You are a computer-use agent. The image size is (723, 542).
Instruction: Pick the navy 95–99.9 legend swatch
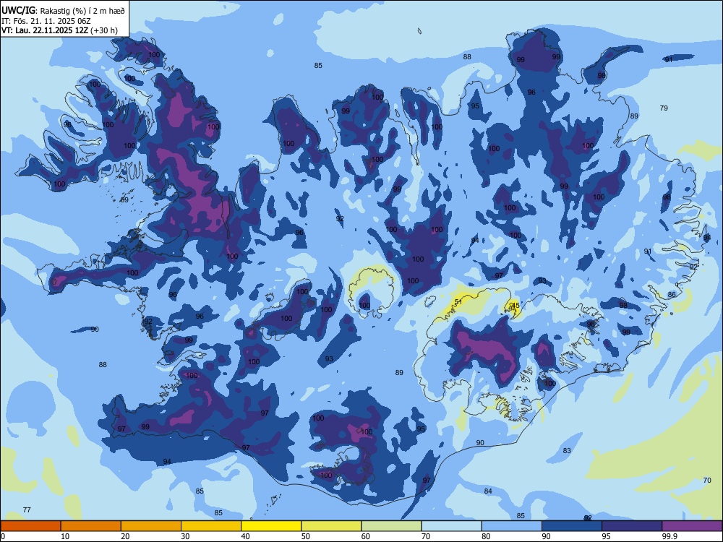[x=632, y=526]
